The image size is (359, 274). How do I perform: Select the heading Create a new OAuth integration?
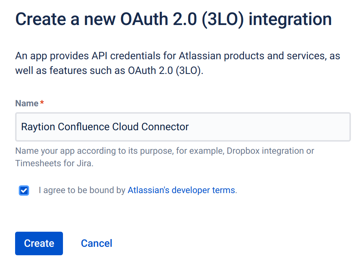173,19
